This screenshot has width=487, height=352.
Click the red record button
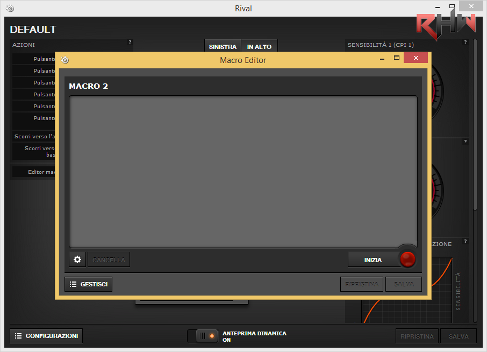[x=407, y=259]
